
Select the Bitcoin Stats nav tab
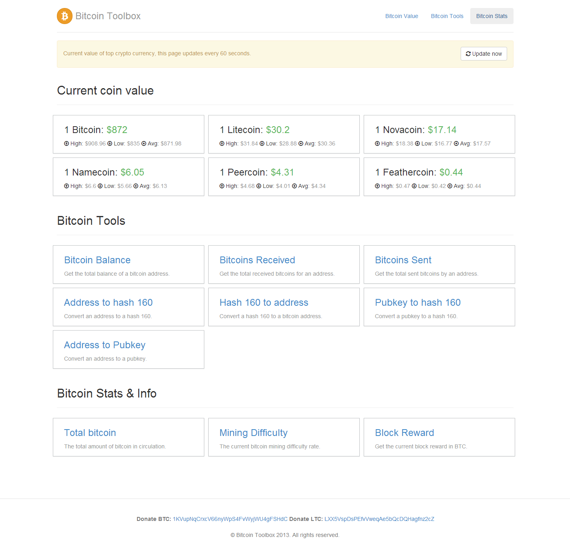492,16
